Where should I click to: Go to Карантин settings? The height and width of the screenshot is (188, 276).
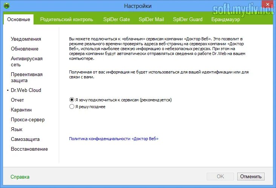(x=21, y=110)
